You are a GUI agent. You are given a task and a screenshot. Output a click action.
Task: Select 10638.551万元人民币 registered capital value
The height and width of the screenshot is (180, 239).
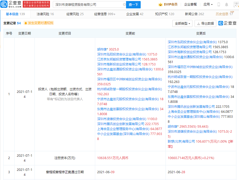pyautogui.click(x=113, y=158)
